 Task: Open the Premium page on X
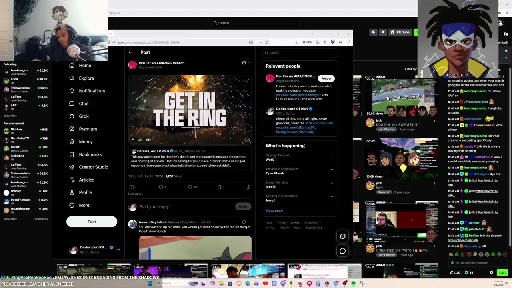pos(83,129)
